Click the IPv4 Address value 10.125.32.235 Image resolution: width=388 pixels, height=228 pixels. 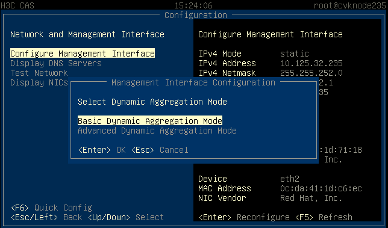[x=311, y=63]
